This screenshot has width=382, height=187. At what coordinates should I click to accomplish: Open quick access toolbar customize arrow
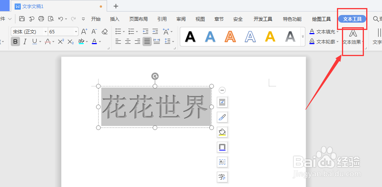click(83, 19)
